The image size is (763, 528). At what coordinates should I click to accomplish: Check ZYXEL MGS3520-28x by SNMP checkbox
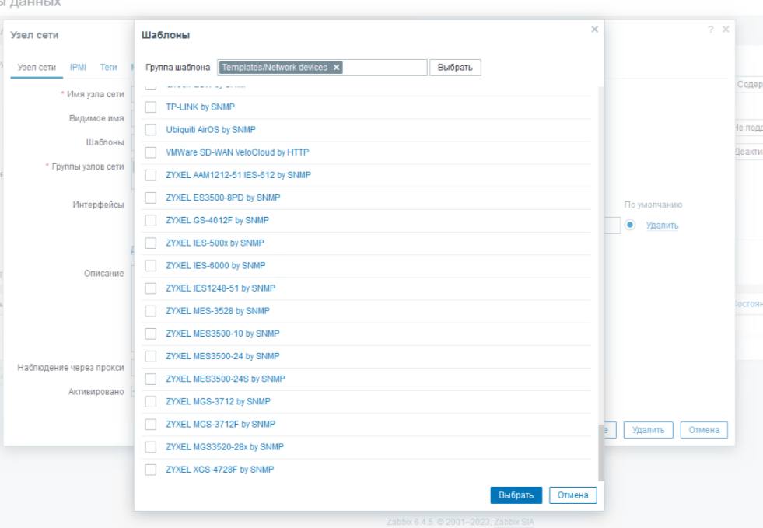[151, 446]
